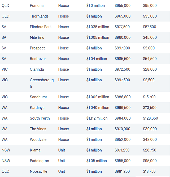Select the $1.035 million price cell

pyautogui.click(x=98, y=27)
